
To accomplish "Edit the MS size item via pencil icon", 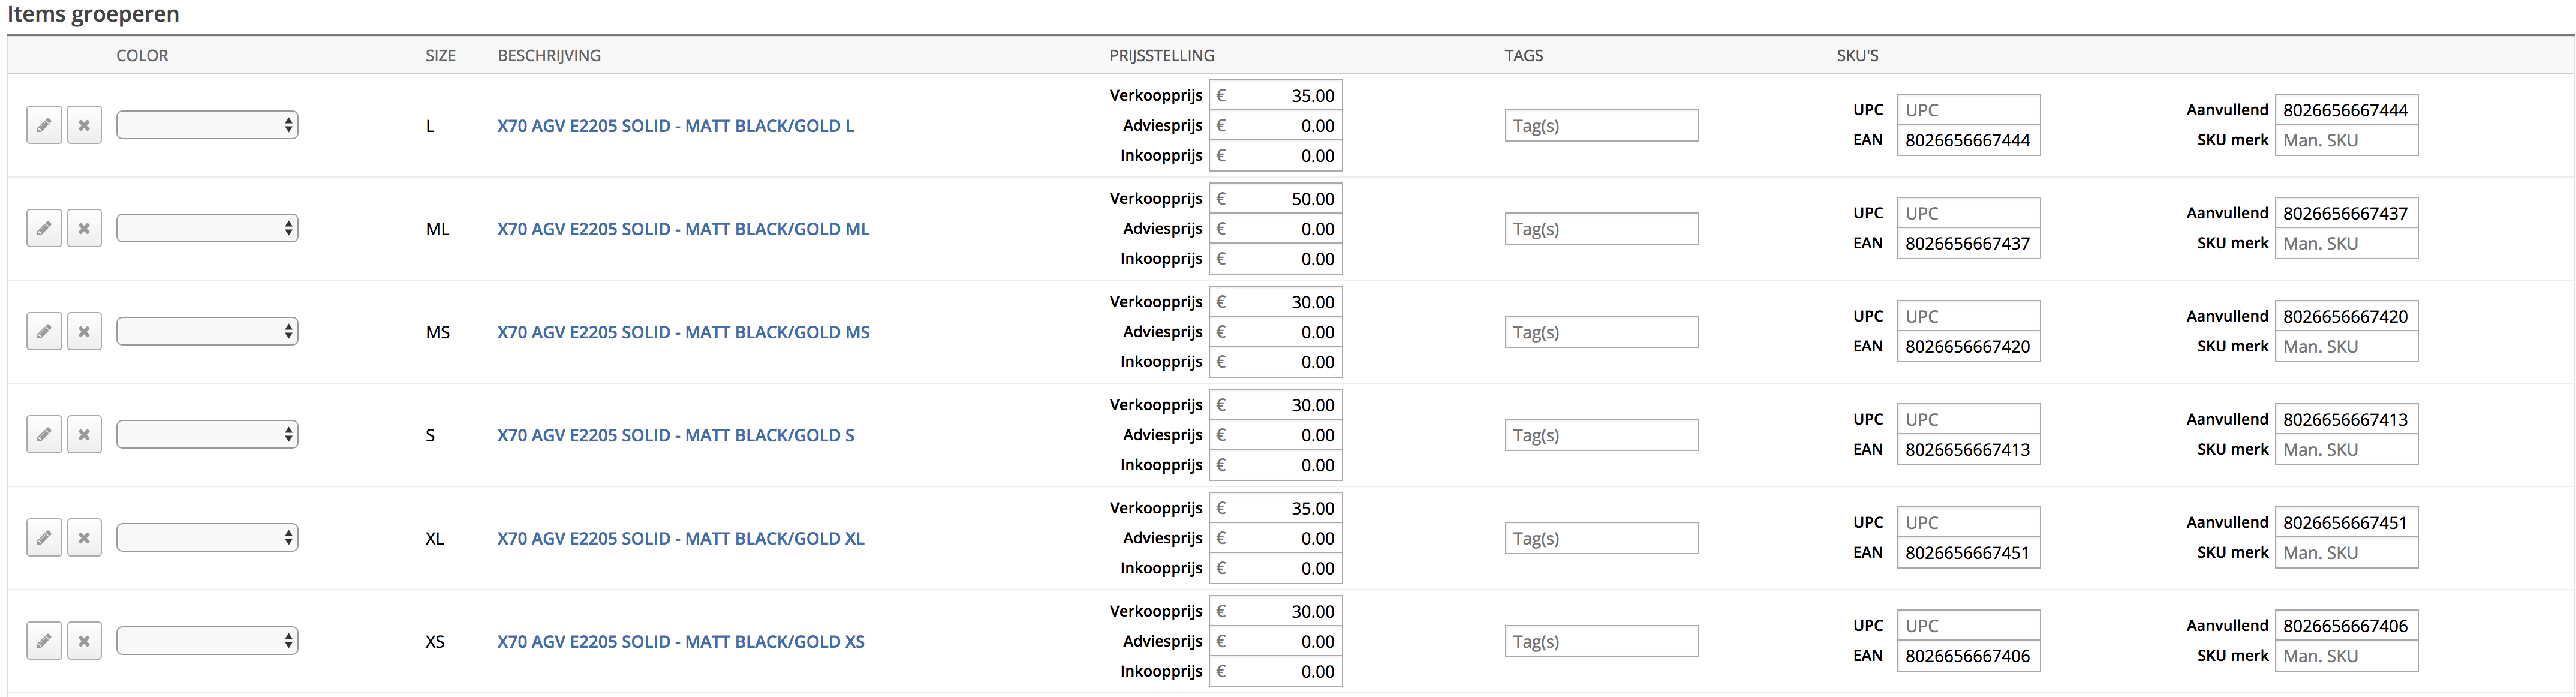I will (x=44, y=331).
